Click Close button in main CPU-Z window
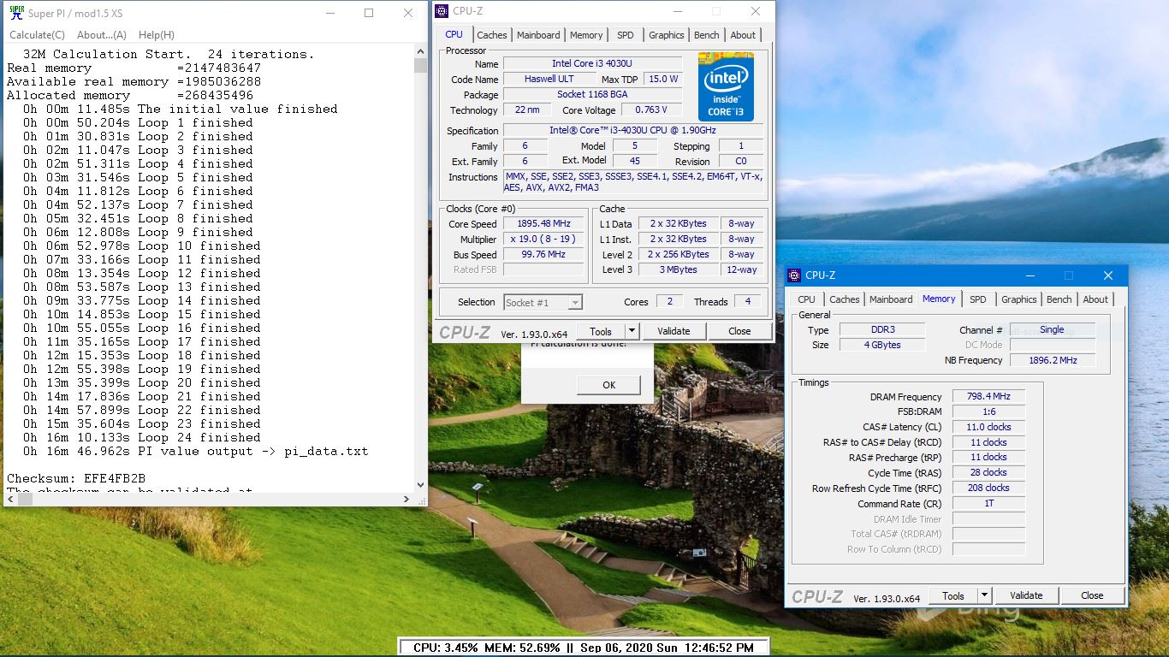Viewport: 1169px width, 657px height. coord(739,331)
